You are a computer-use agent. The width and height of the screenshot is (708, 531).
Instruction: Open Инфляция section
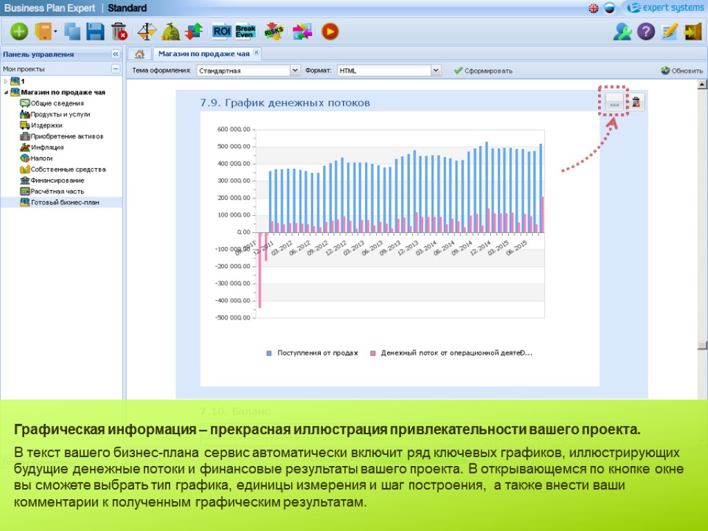point(42,147)
